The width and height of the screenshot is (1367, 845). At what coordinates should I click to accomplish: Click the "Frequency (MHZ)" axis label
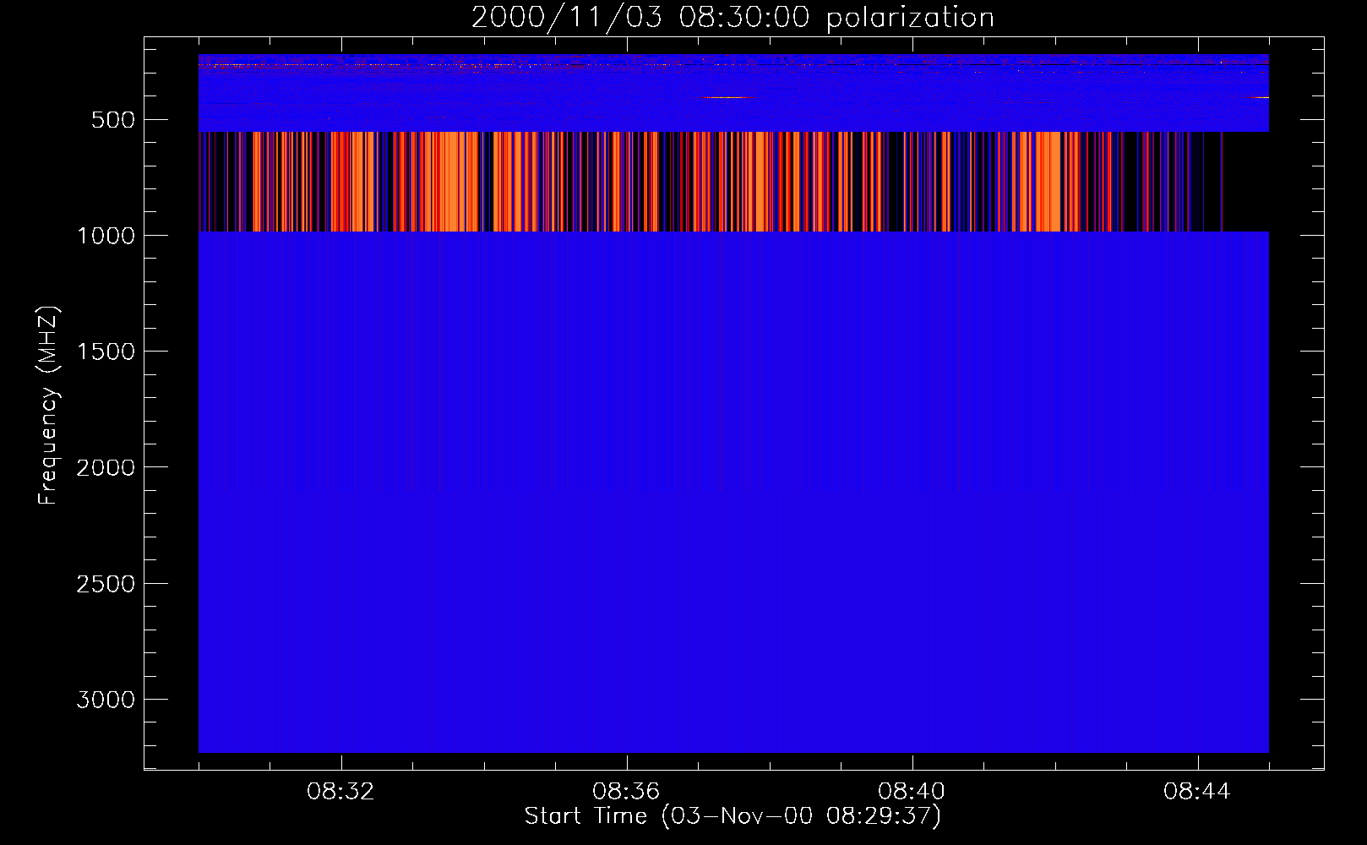click(48, 406)
